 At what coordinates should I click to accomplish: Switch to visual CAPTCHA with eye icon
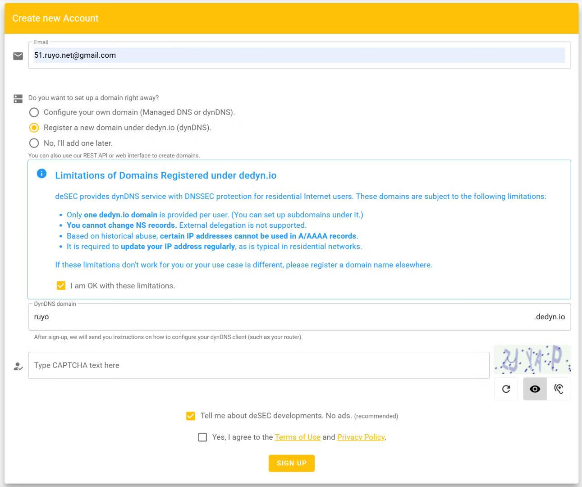point(535,389)
